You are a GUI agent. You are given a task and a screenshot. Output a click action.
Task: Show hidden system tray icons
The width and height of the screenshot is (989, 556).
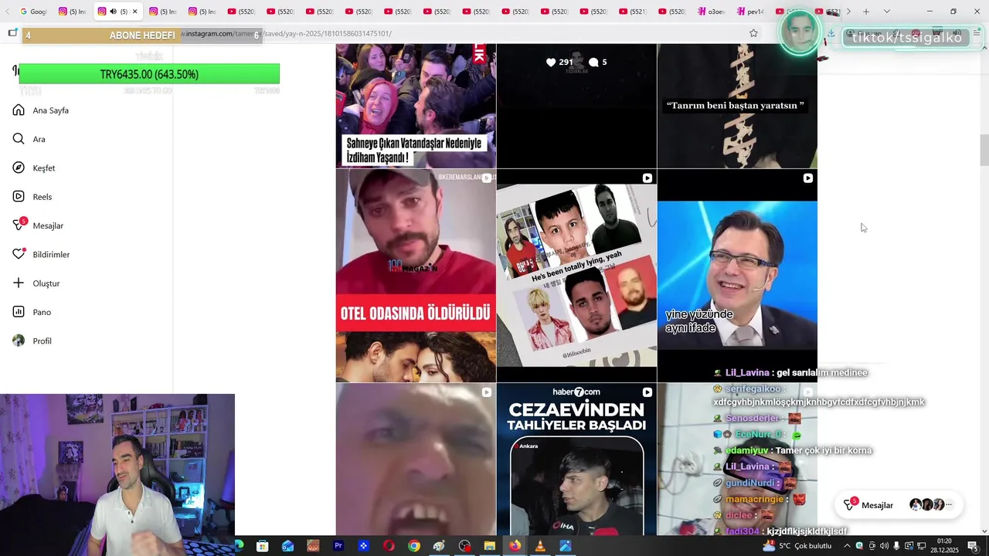(846, 546)
